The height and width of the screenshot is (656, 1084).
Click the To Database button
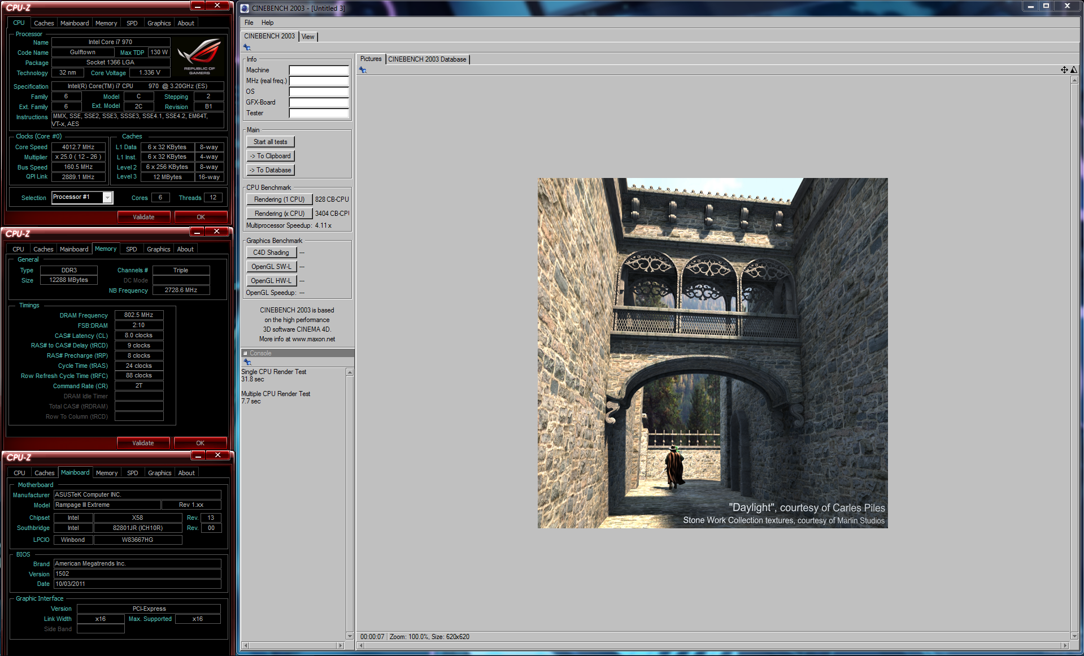[x=270, y=170]
